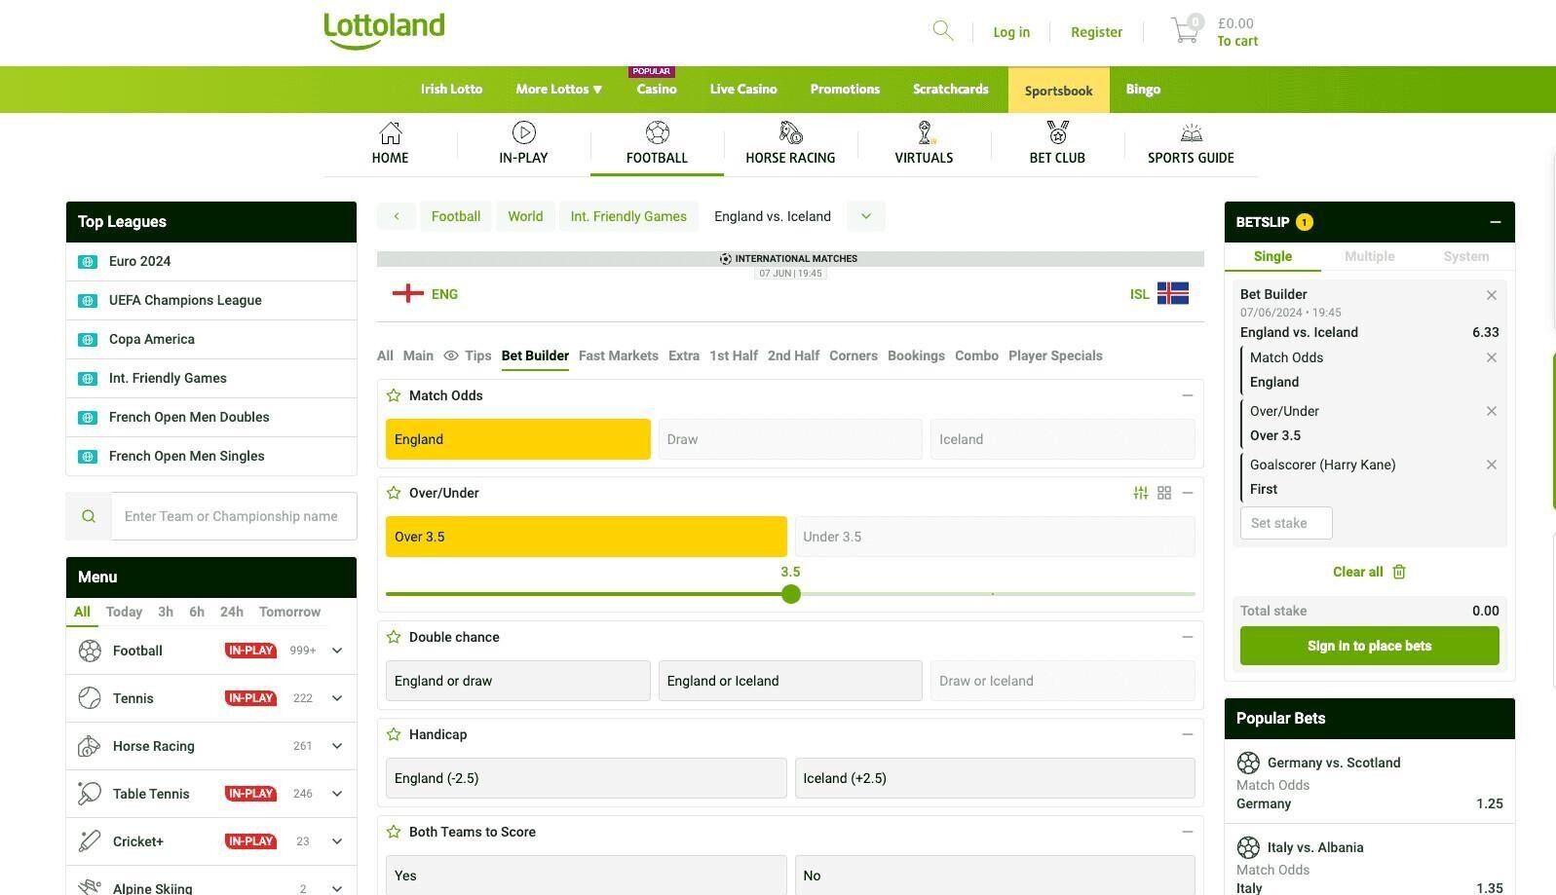This screenshot has width=1556, height=895.
Task: Switch betslip to Multiple tab
Action: pos(1369,256)
